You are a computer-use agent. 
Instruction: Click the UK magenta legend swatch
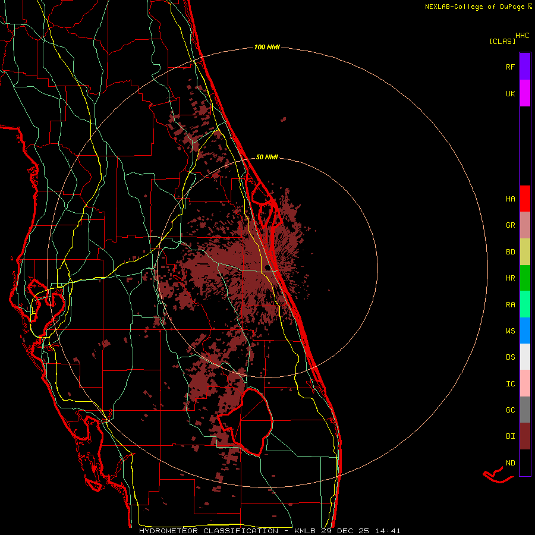click(525, 93)
